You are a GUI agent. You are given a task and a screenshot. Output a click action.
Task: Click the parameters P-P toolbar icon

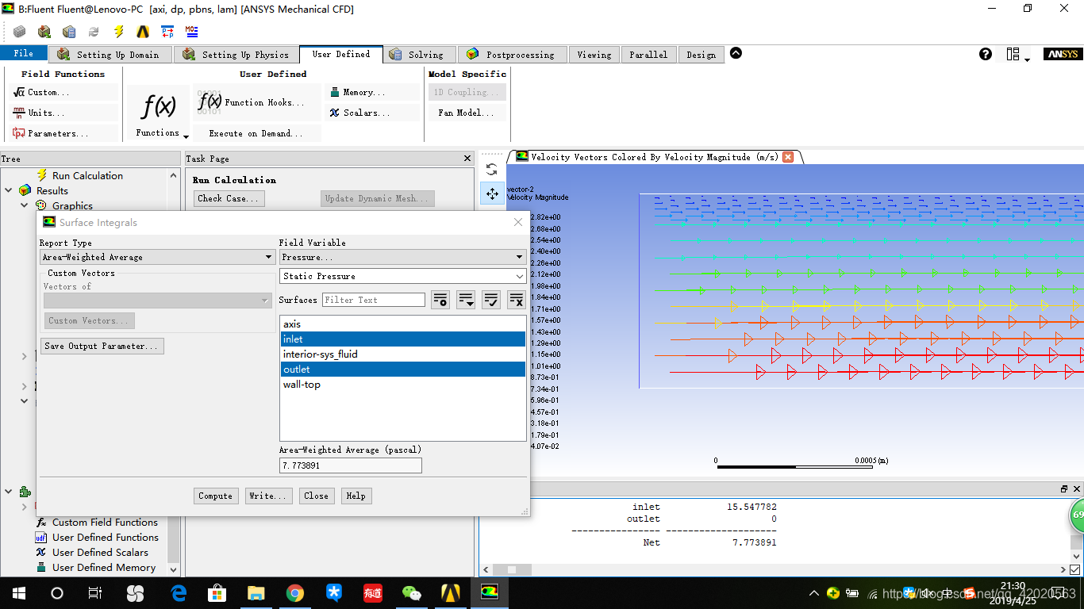coord(167,32)
